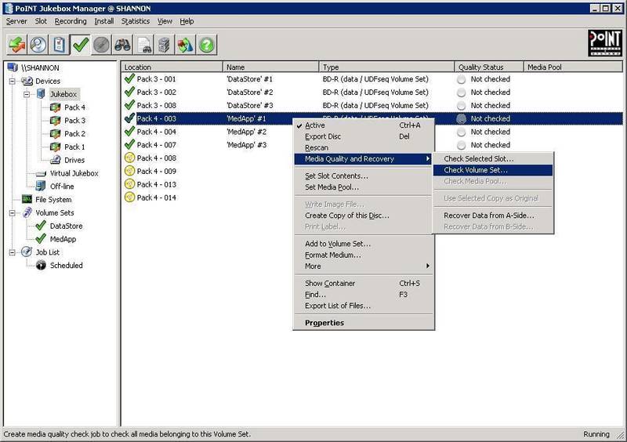Click the disc stack server toolbar icon
This screenshot has width=627, height=442.
[165, 45]
